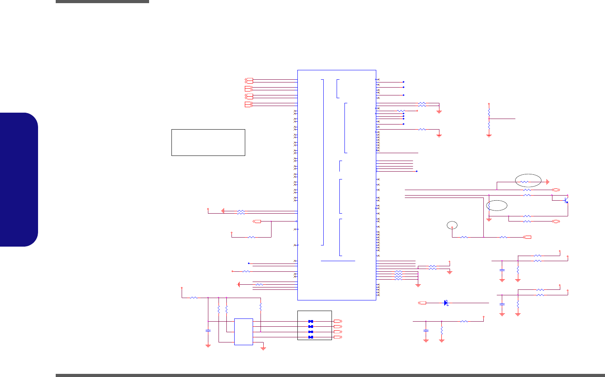Click the bottom blue jumper pad in the black box
Screen dimensions: 605x377
311,337
